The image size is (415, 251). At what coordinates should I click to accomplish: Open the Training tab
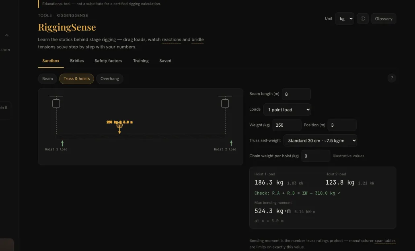(x=141, y=61)
